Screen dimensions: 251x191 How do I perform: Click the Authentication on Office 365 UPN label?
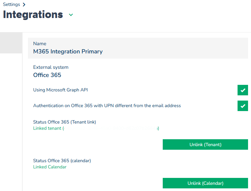tap(107, 106)
